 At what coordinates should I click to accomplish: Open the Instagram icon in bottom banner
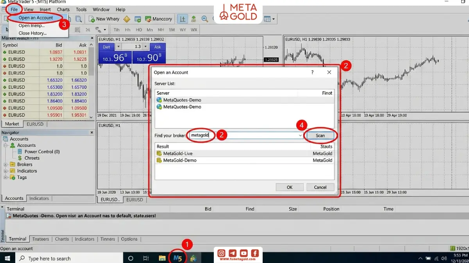(x=221, y=253)
